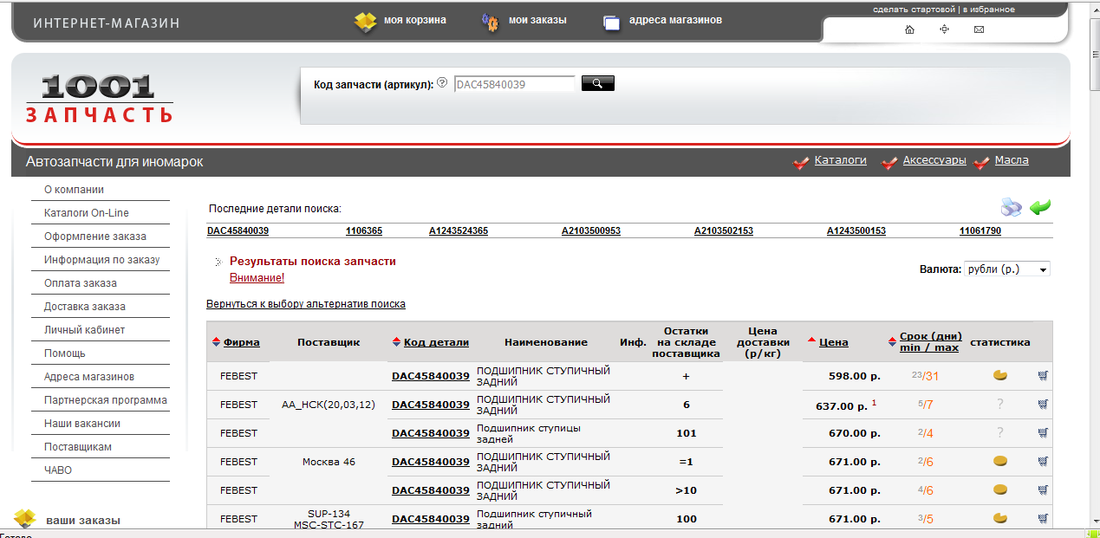Click the magnifier search button
1100x538 pixels.
point(598,83)
